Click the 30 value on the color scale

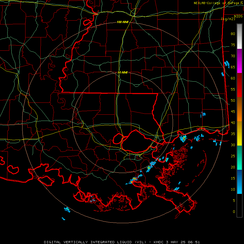[233, 145]
